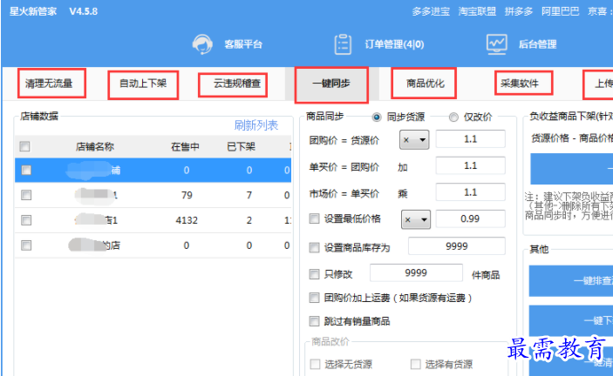Click the 订单管理 clipboard icon

[x=344, y=44]
